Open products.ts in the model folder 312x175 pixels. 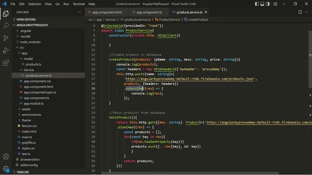[x=48, y=64]
